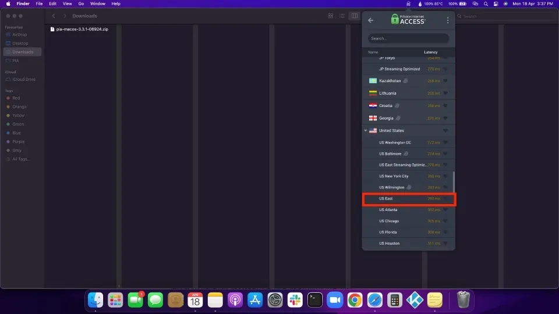The image size is (559, 314).
Task: Select Lithuania region
Action: tap(409, 93)
